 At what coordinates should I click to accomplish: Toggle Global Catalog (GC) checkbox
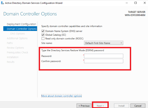(x=43, y=35)
